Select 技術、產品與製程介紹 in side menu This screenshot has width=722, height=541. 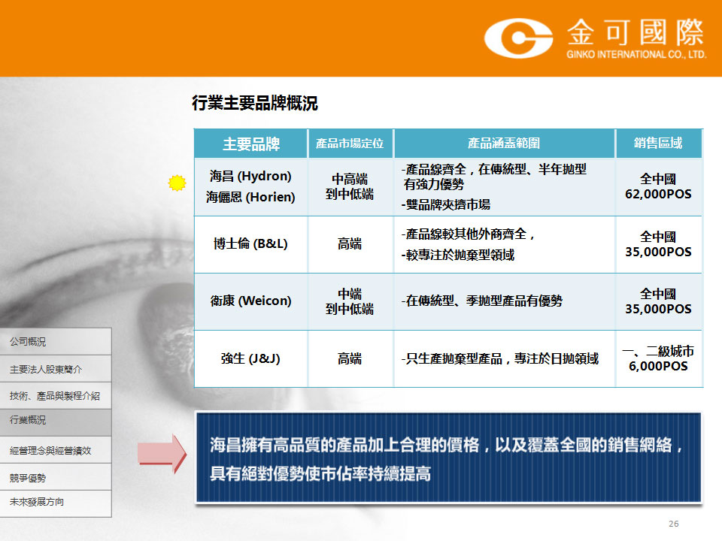pos(55,396)
